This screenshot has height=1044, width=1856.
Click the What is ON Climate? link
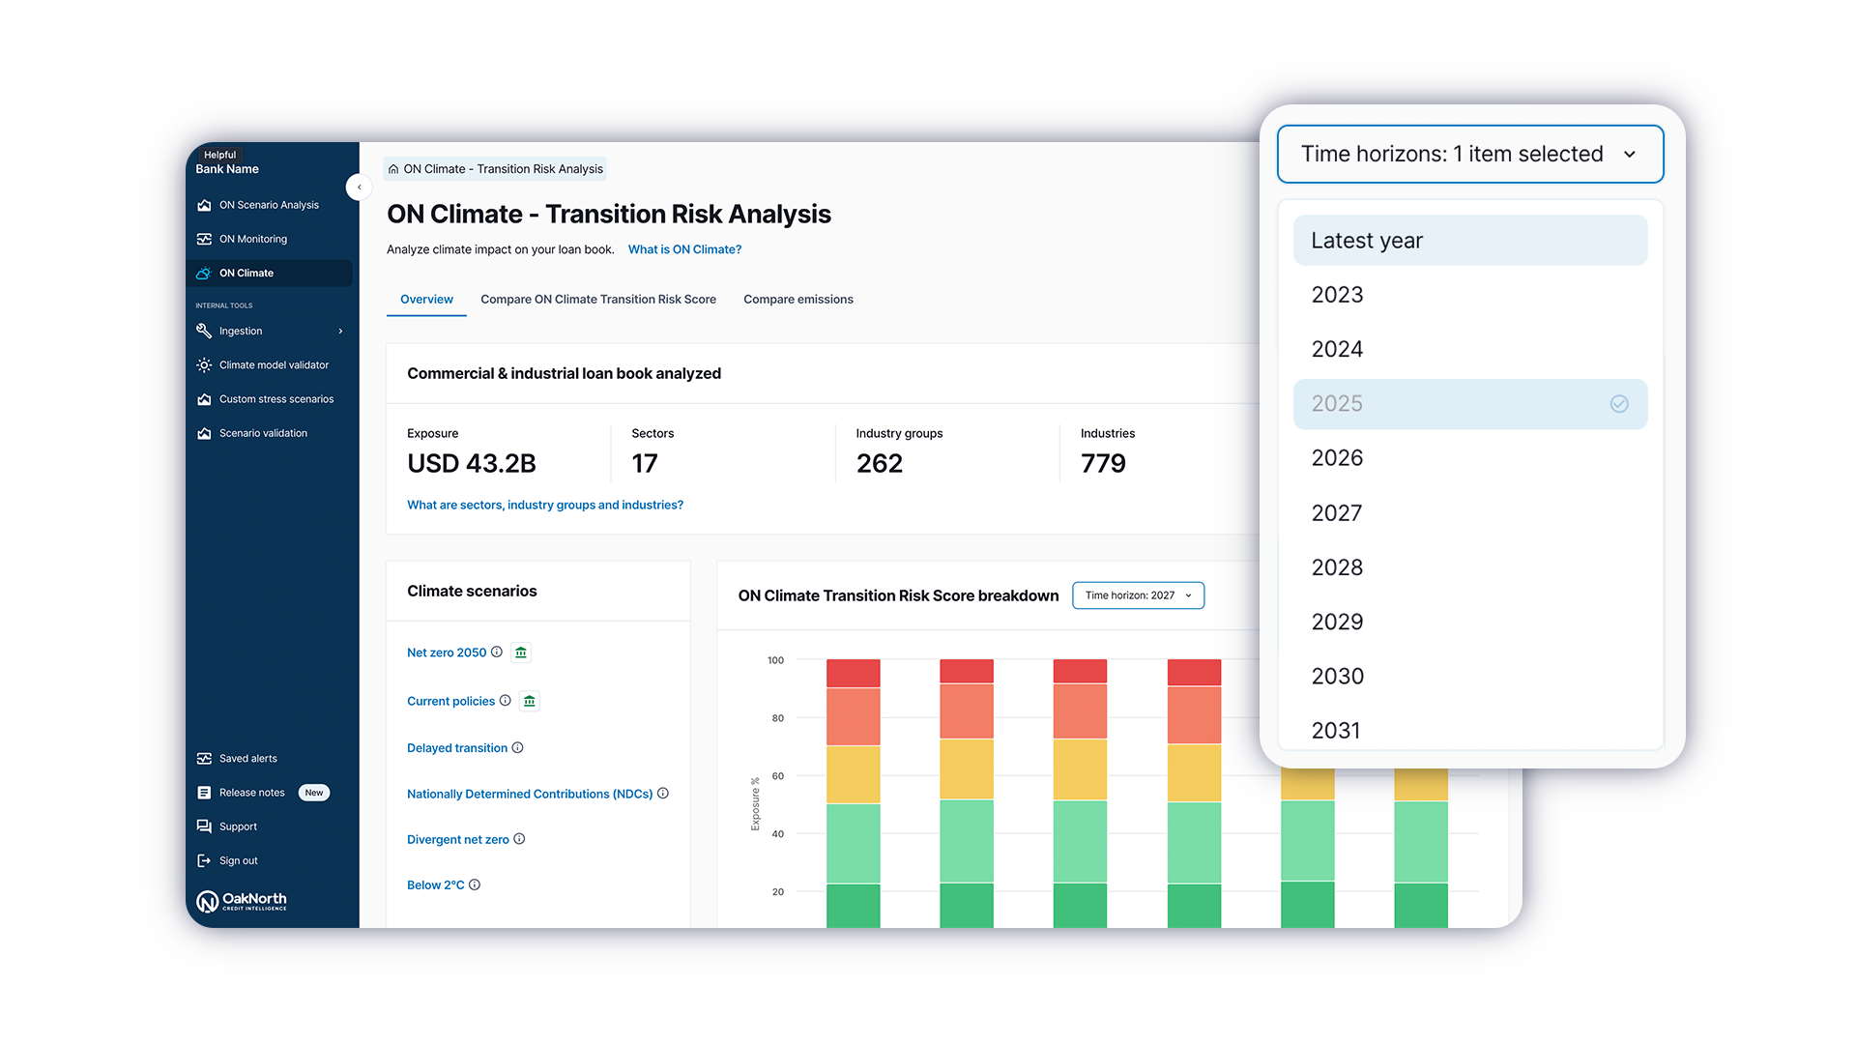pyautogui.click(x=684, y=249)
